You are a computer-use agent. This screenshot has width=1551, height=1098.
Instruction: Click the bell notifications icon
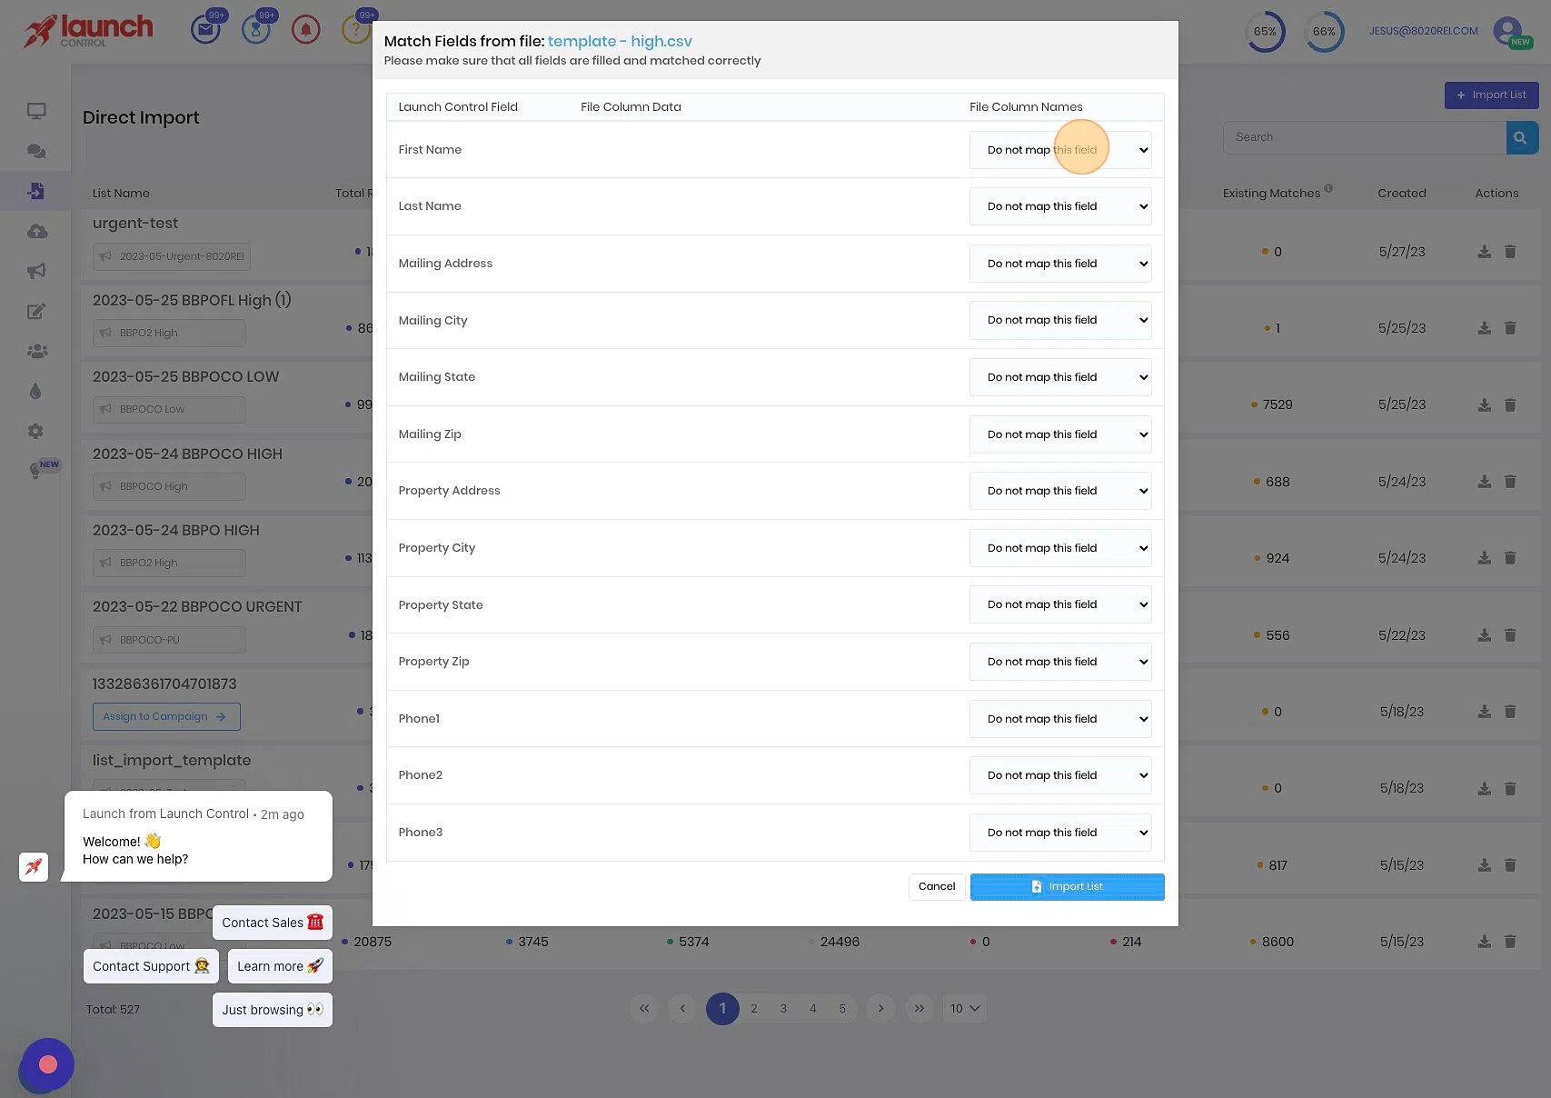pos(305,30)
